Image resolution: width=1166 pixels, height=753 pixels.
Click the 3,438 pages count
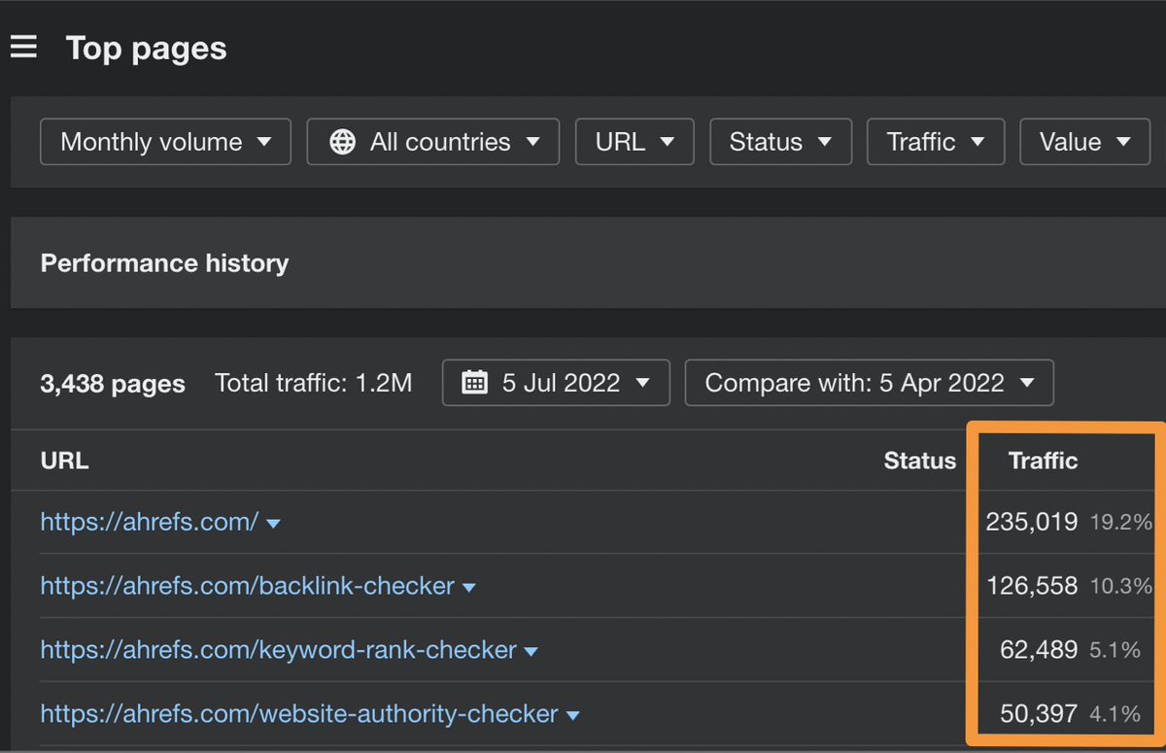pos(113,383)
